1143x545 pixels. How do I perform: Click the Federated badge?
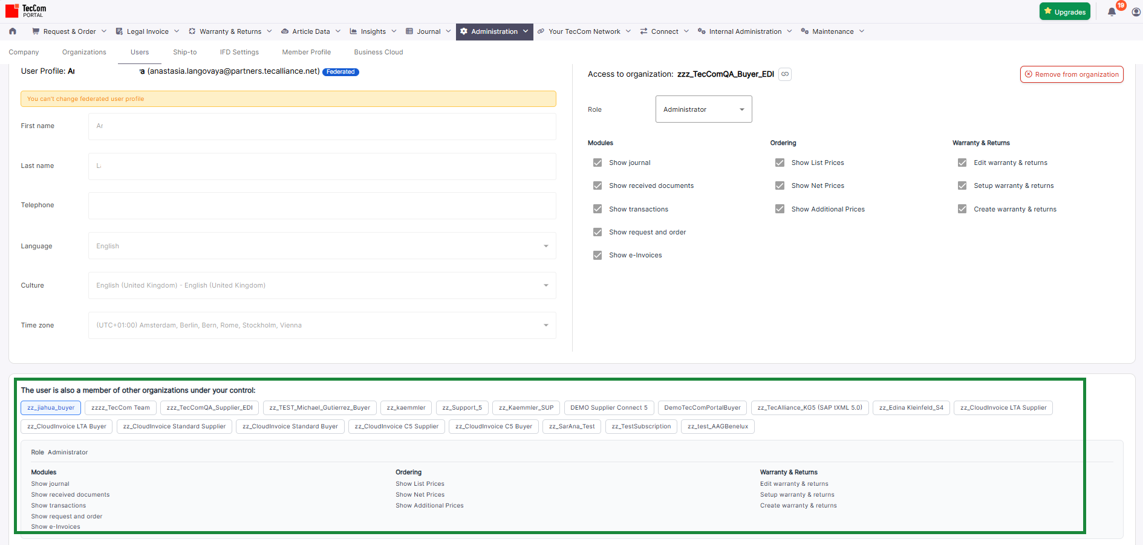tap(340, 72)
